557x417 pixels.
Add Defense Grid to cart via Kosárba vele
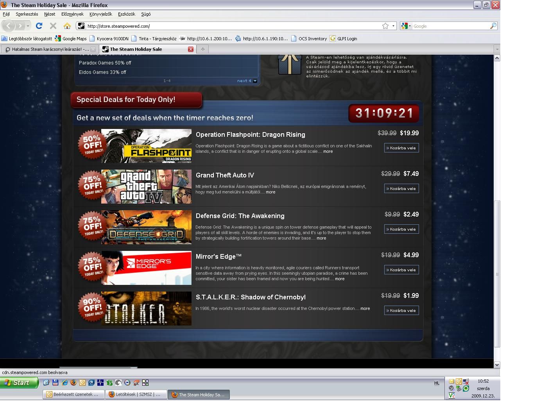401,229
